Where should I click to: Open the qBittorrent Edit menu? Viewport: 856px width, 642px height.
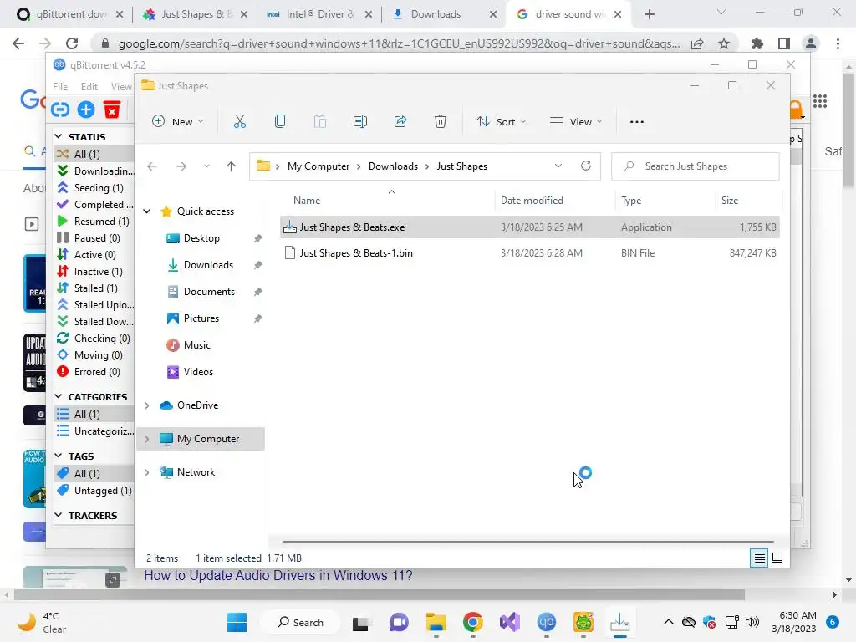(89, 86)
